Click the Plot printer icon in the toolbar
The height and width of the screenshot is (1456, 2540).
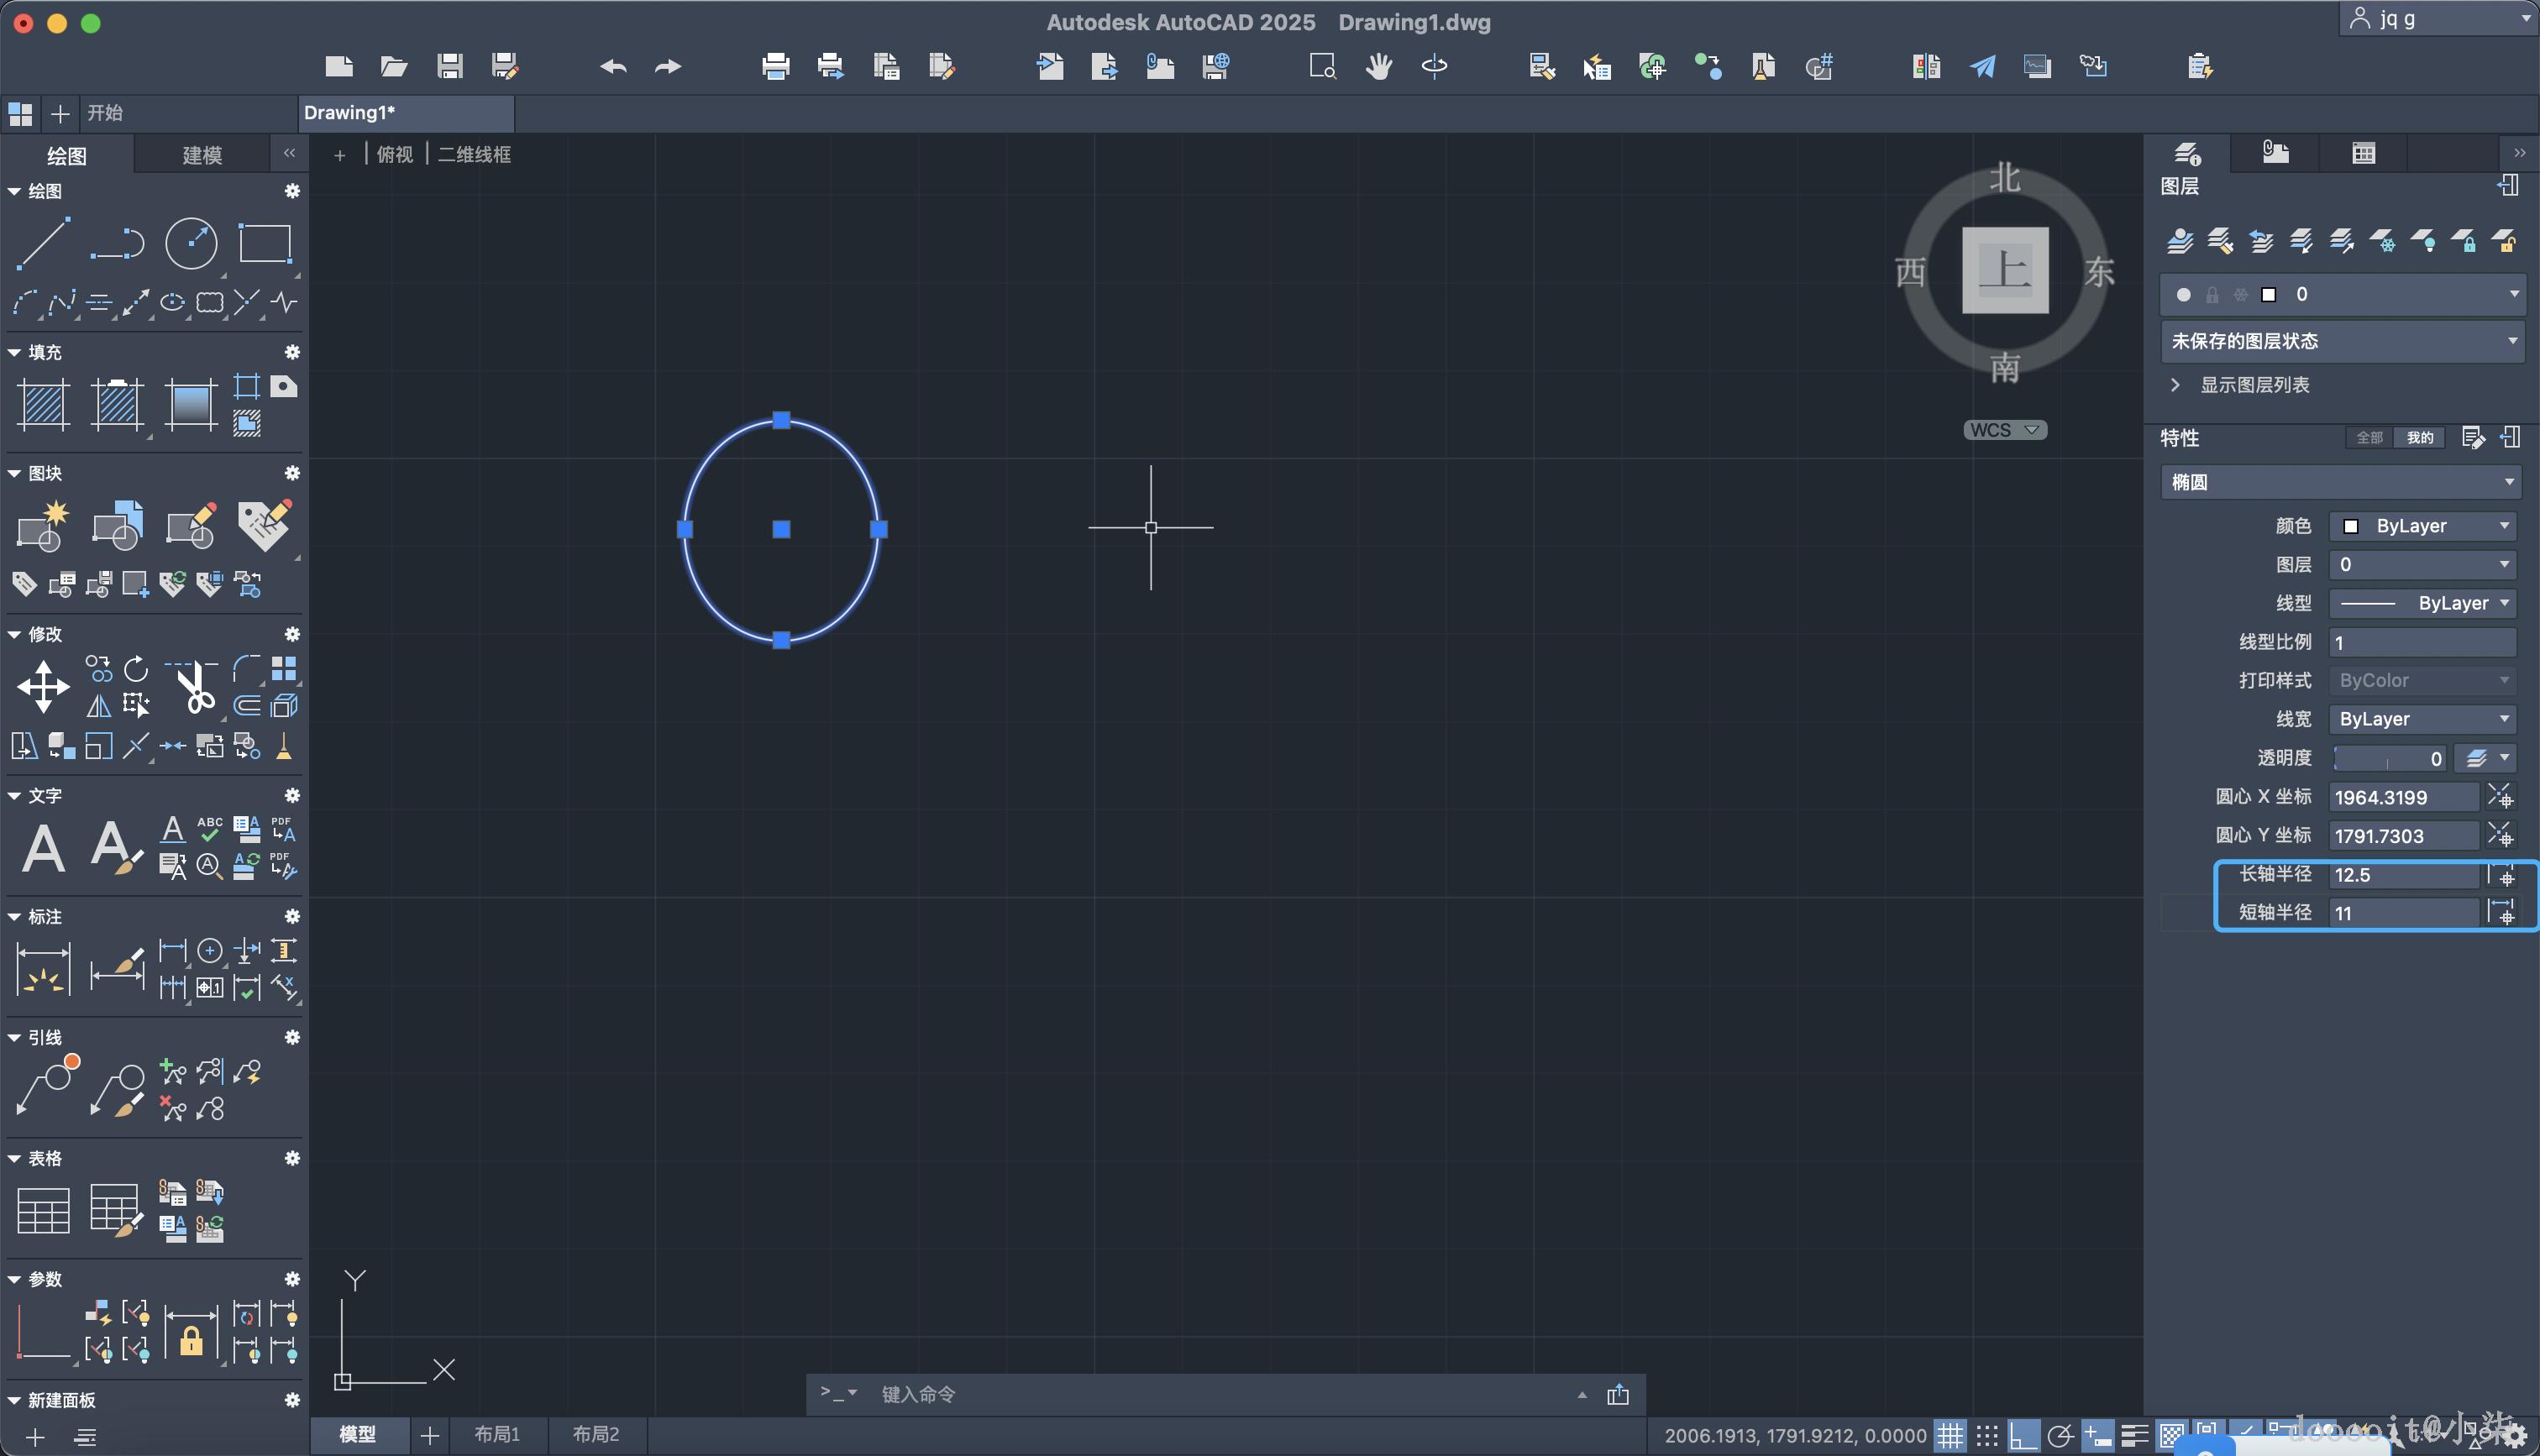[775, 67]
